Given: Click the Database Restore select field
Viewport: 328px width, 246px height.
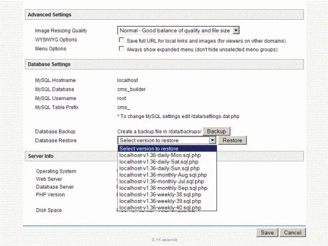Looking at the screenshot, I should click(163, 140).
